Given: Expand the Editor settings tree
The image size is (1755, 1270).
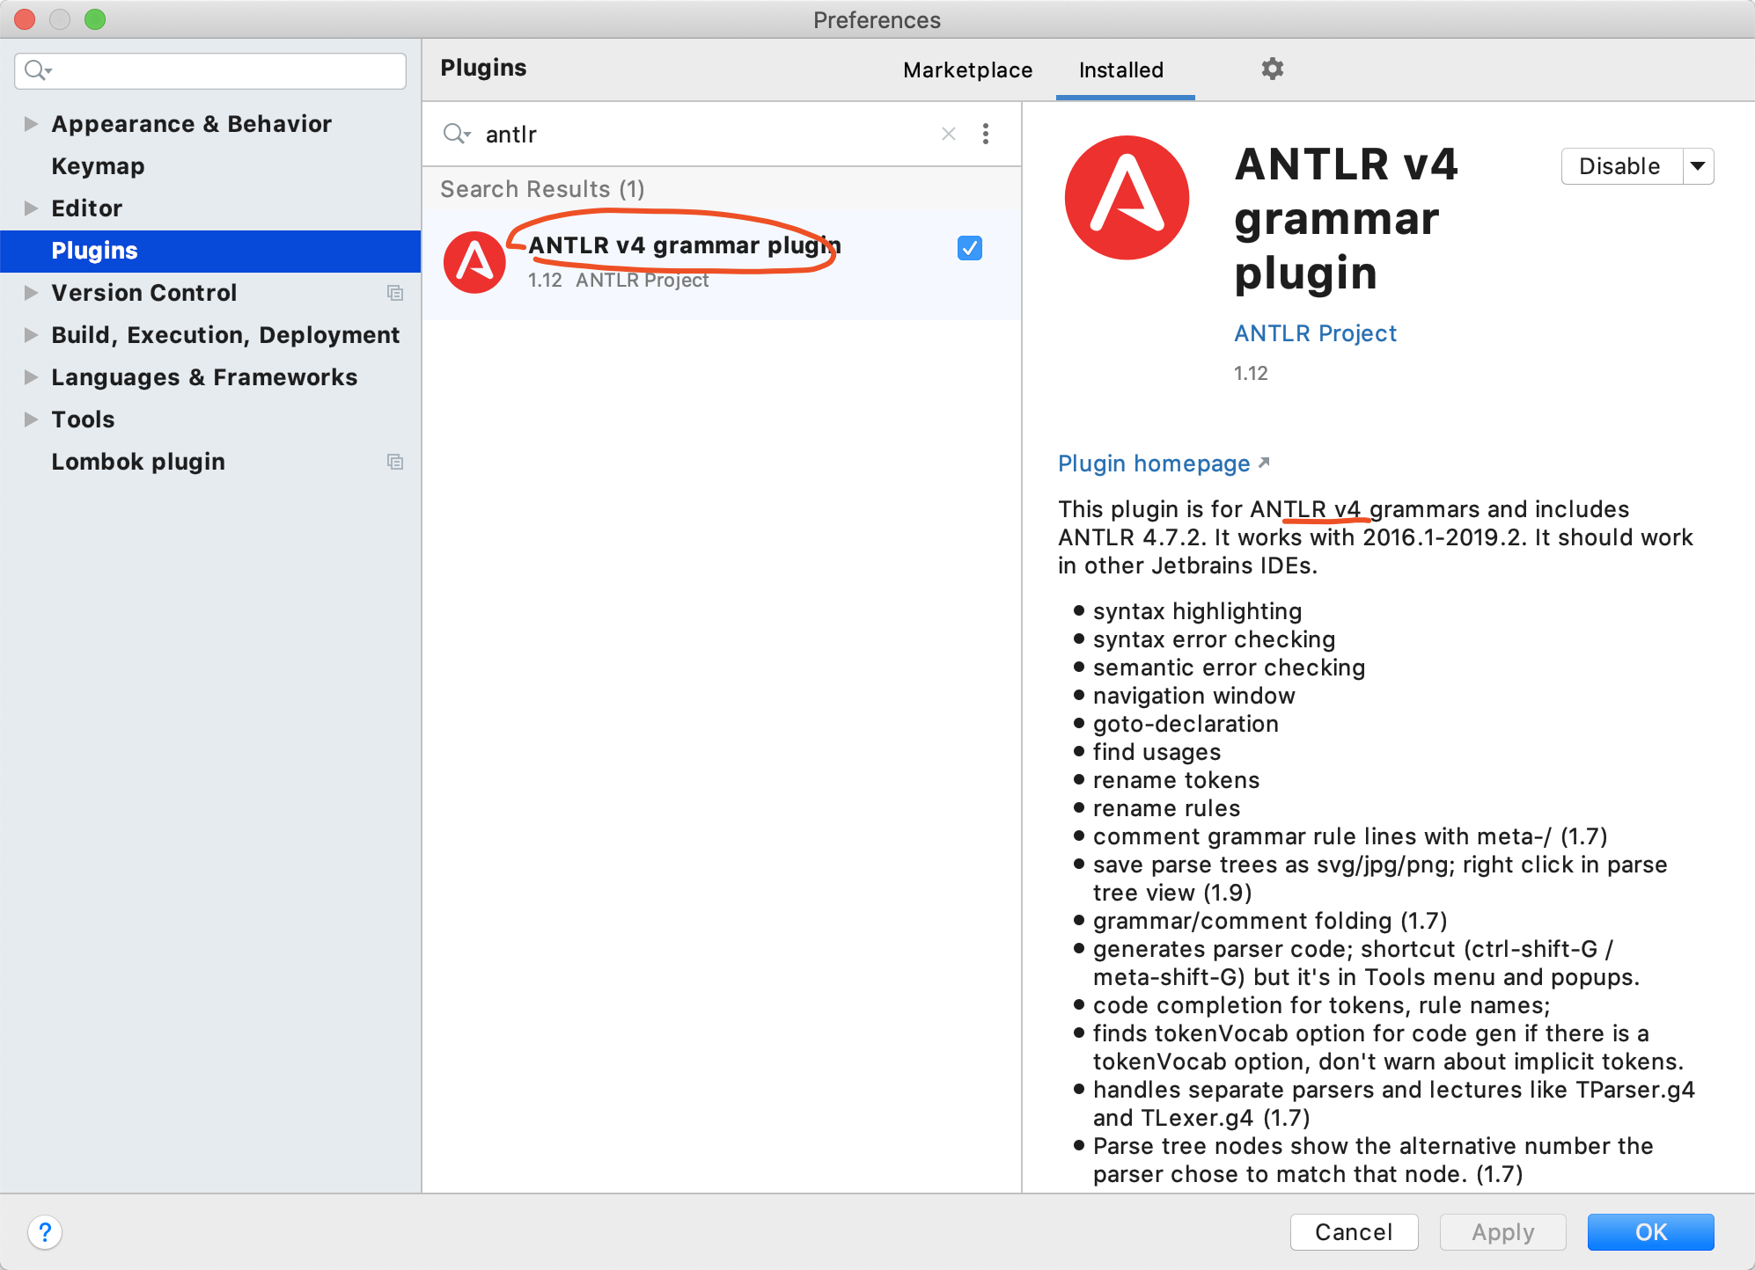Looking at the screenshot, I should (x=31, y=208).
